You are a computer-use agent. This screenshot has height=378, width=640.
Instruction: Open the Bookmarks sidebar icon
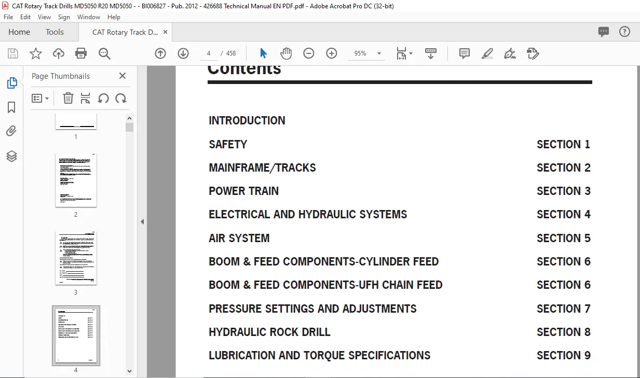click(x=11, y=107)
